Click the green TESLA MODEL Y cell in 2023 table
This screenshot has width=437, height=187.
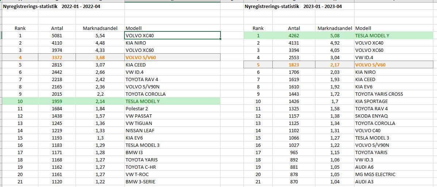click(394, 36)
